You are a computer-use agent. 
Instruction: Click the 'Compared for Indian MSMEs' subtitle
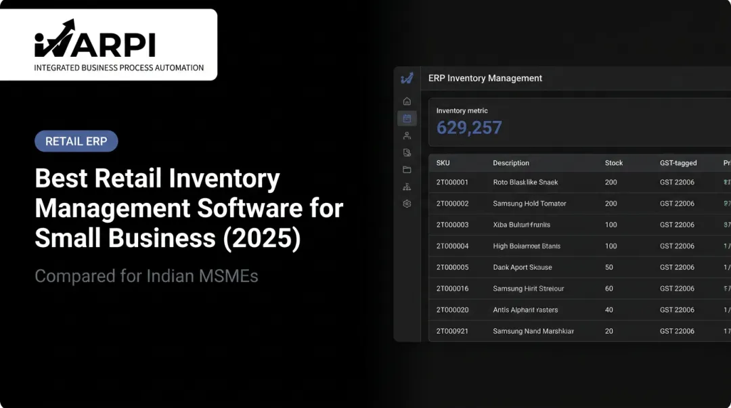tap(146, 276)
